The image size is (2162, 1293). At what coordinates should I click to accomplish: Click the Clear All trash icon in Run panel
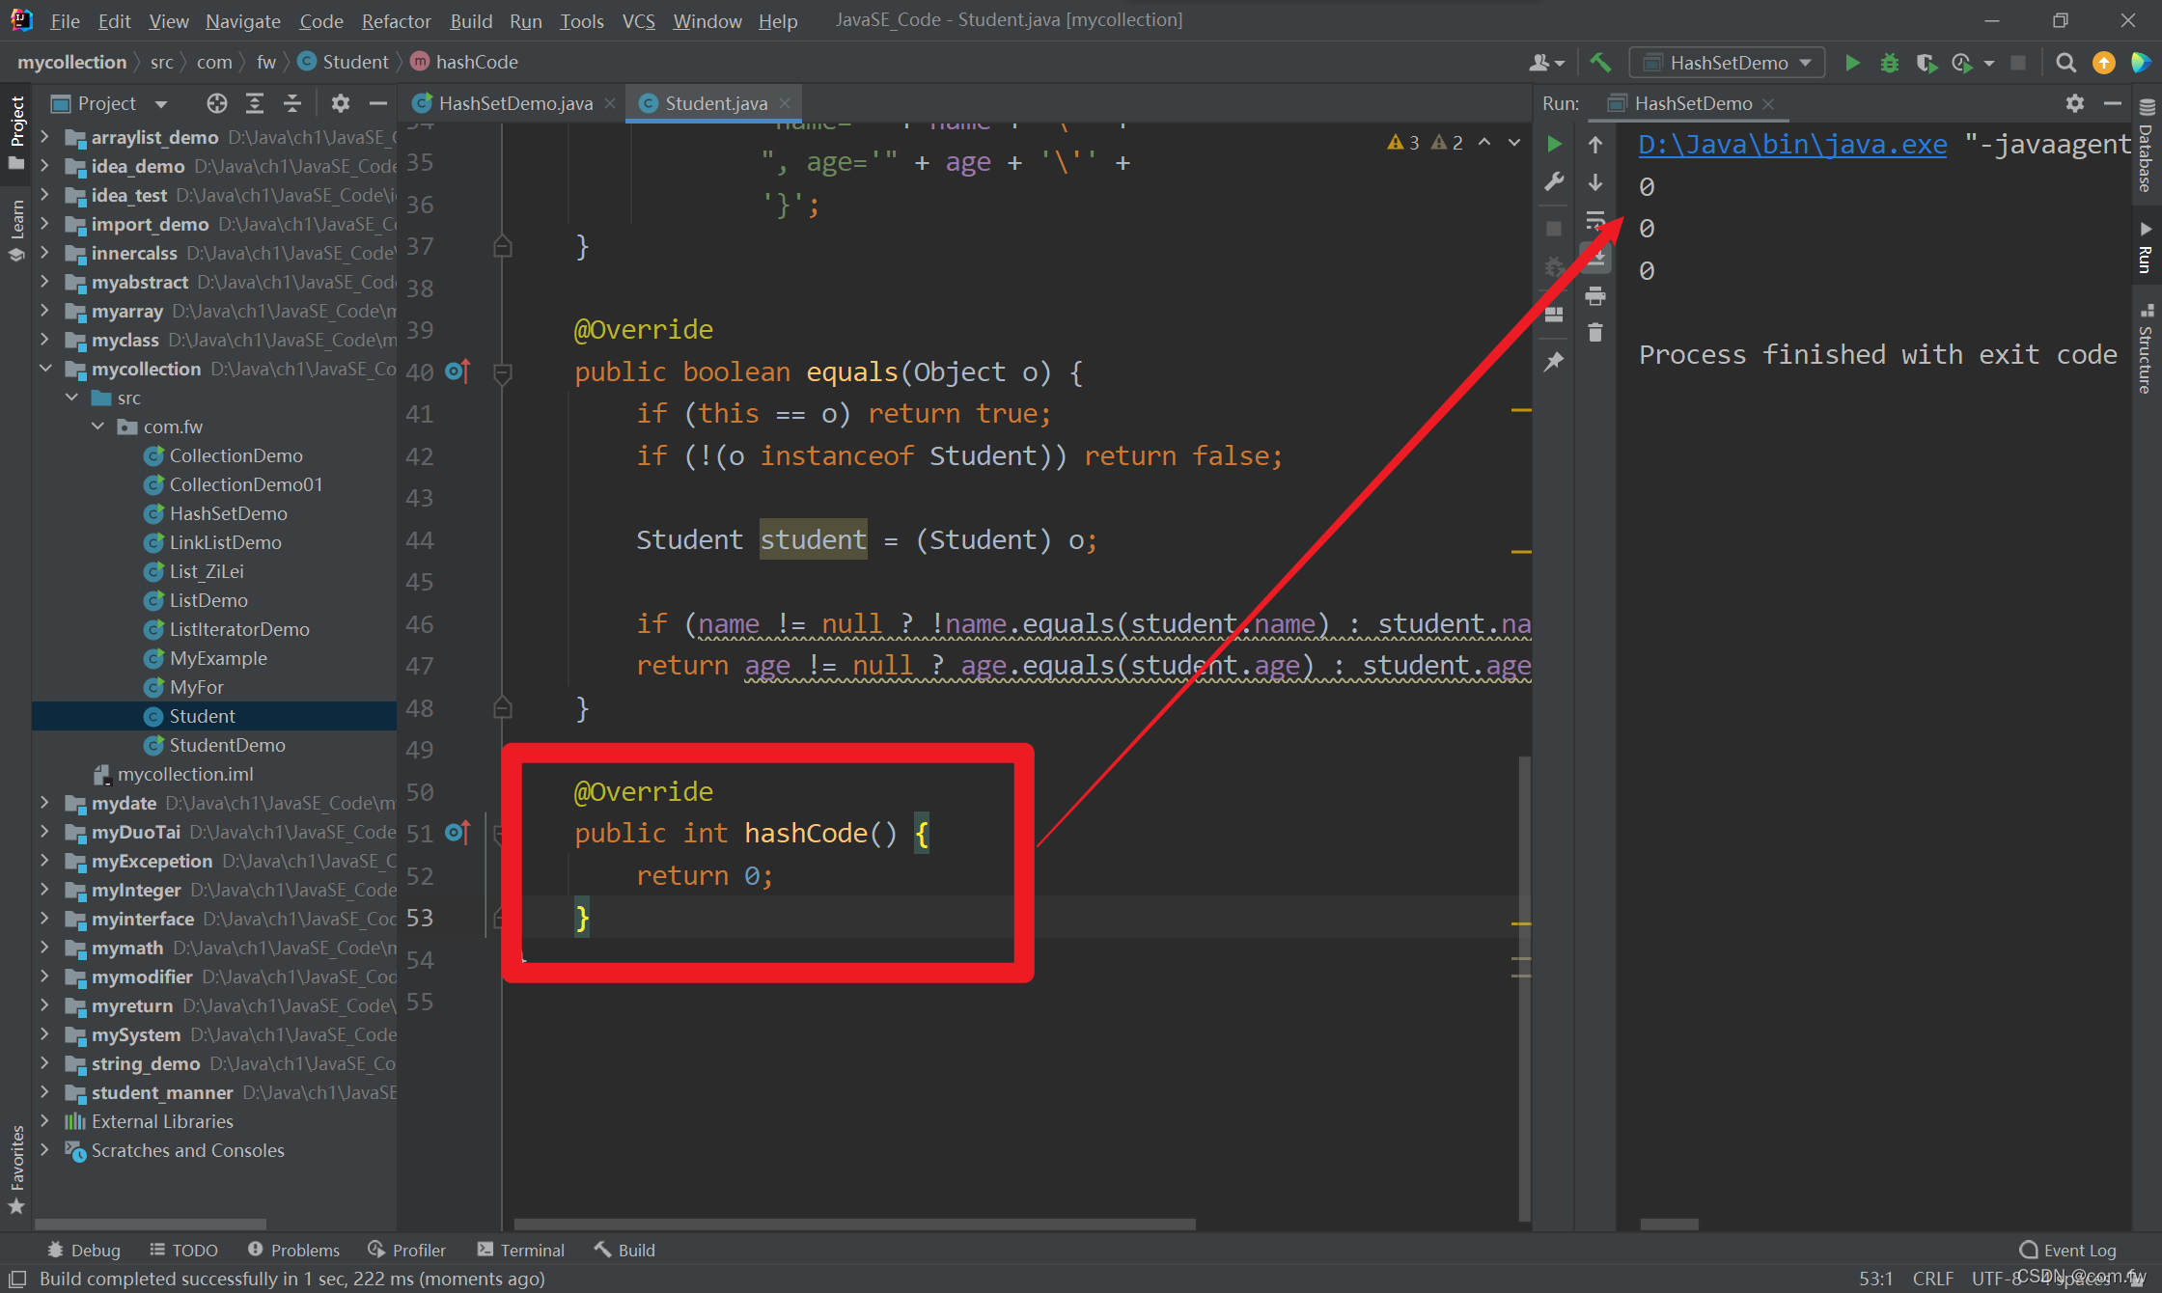[1594, 333]
